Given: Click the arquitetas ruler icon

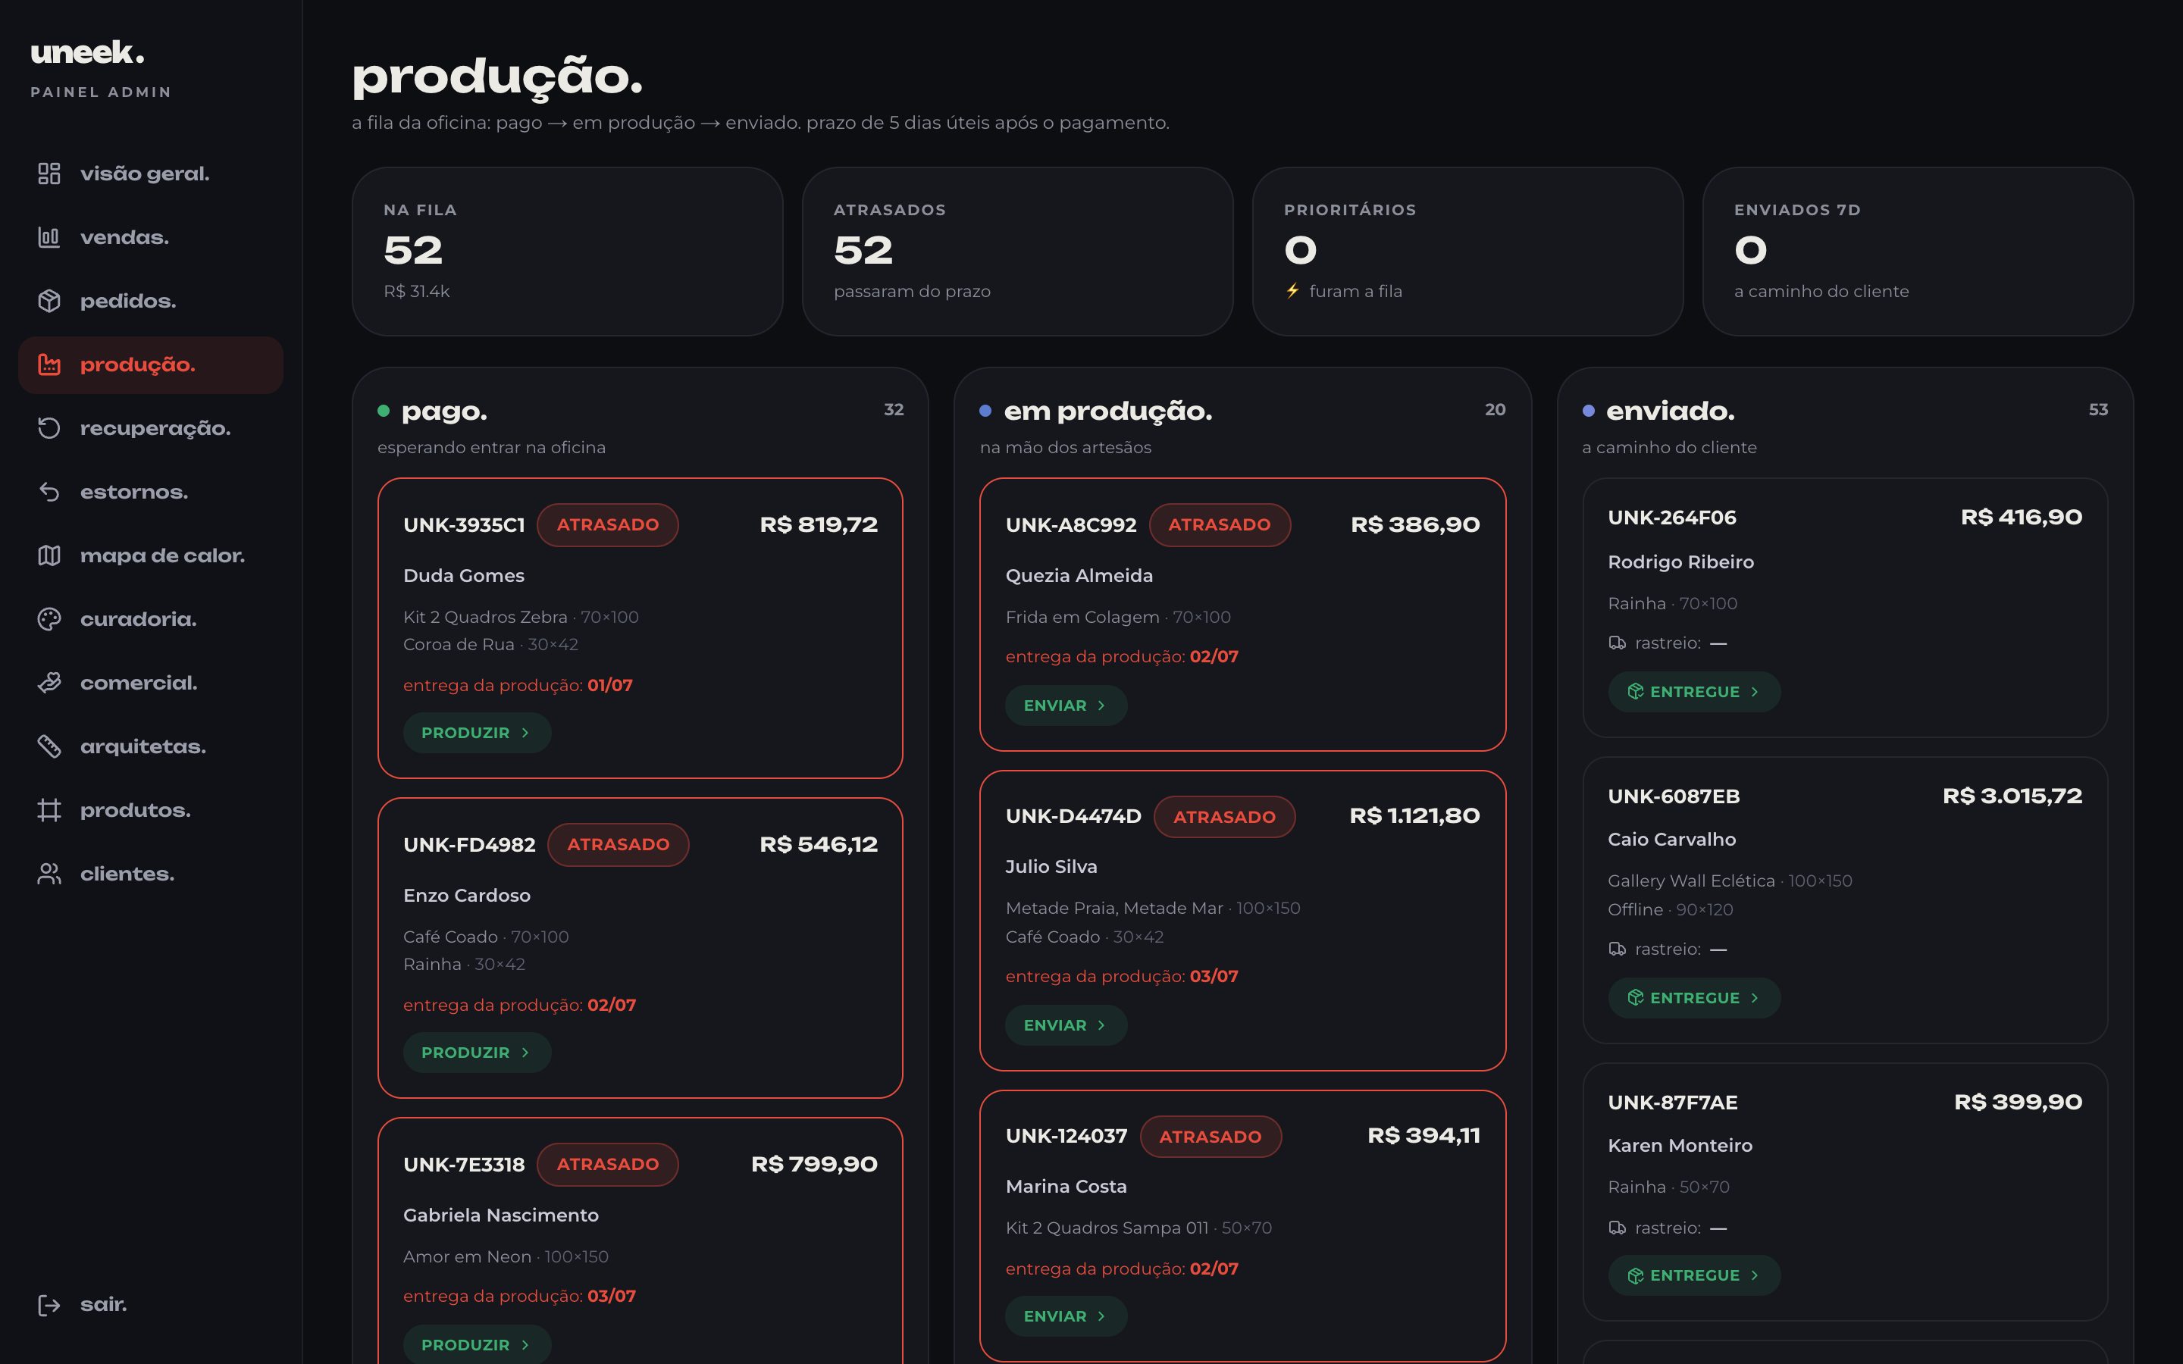Looking at the screenshot, I should (49, 746).
